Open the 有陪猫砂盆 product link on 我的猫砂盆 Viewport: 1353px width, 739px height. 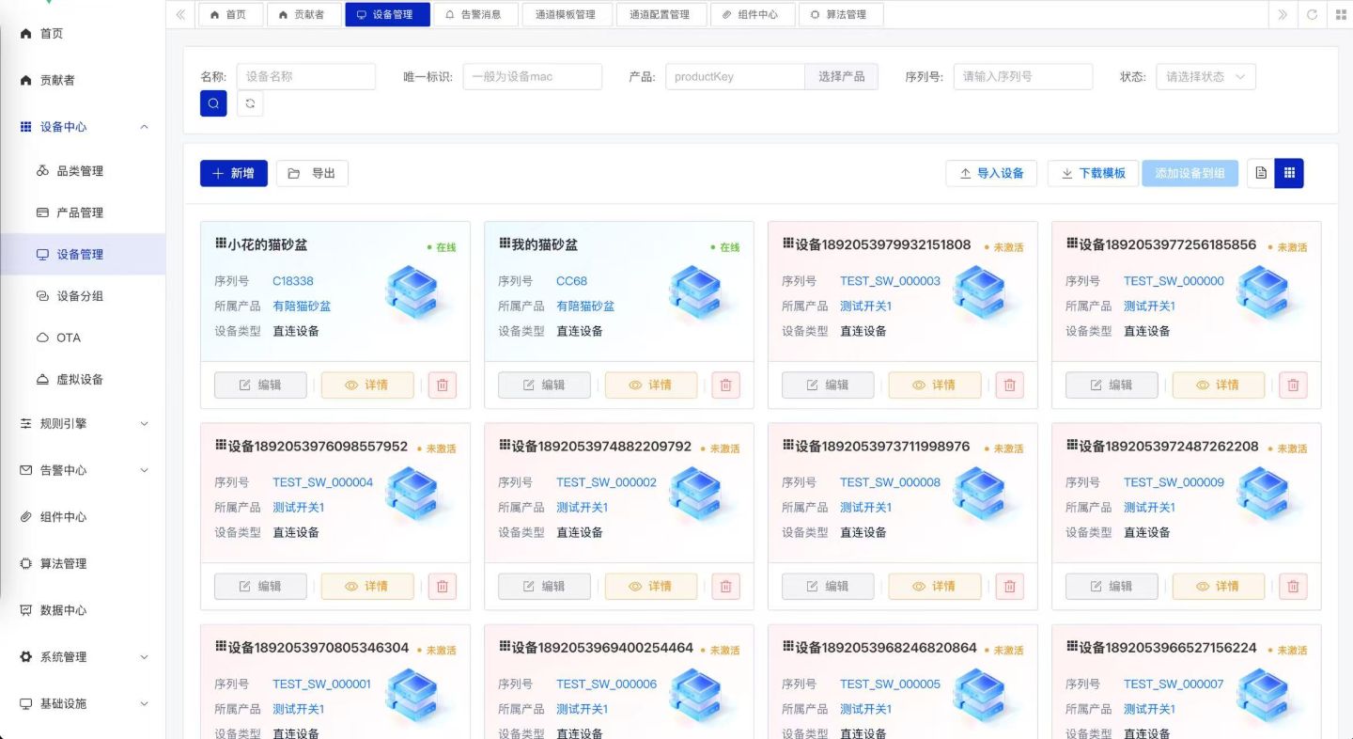pos(585,306)
